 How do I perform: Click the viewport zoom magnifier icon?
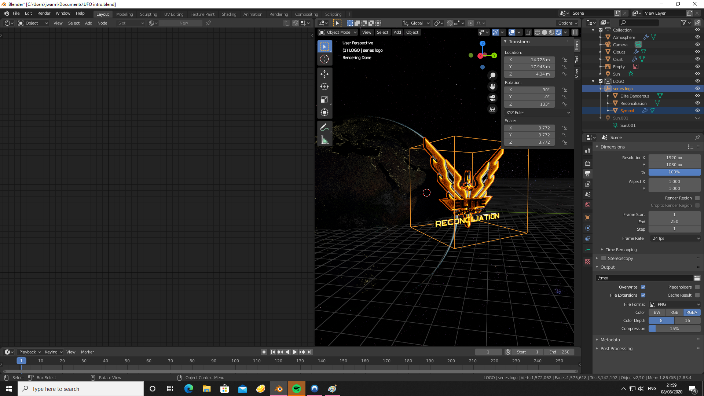coord(492,76)
